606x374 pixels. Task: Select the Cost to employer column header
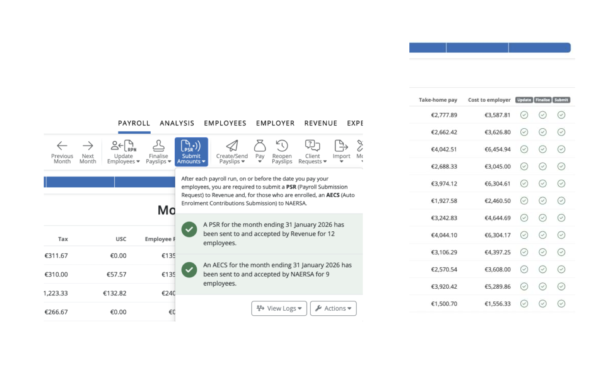click(x=489, y=100)
